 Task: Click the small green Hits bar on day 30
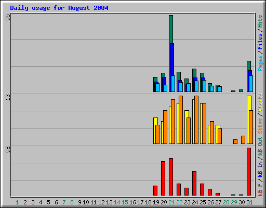point(241,90)
